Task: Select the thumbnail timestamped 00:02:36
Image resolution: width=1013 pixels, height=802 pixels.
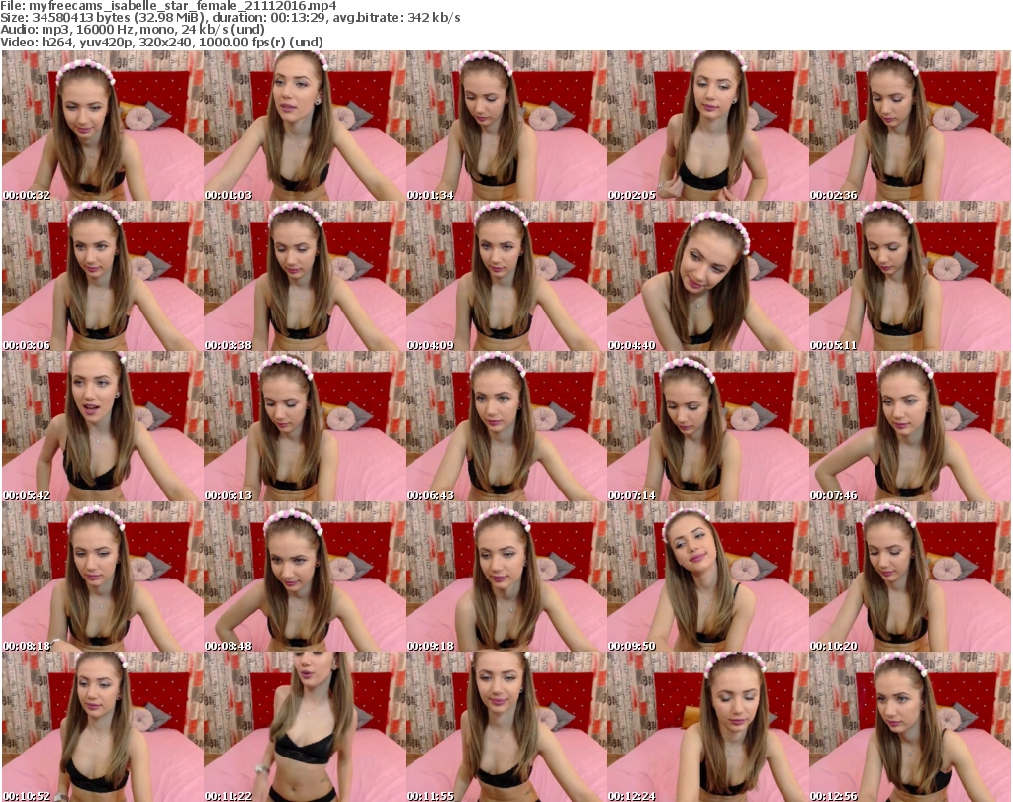Action: coord(910,126)
